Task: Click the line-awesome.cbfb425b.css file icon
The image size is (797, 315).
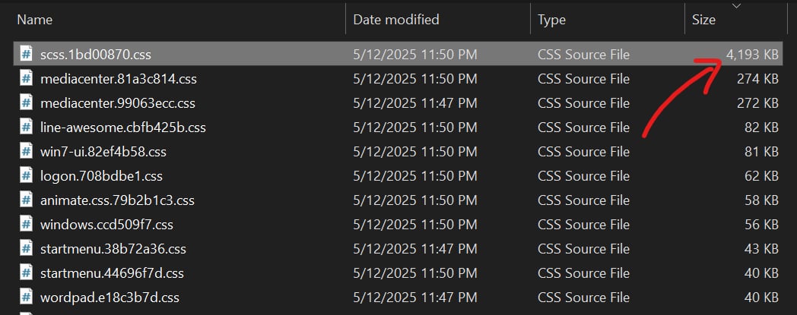Action: [x=26, y=128]
